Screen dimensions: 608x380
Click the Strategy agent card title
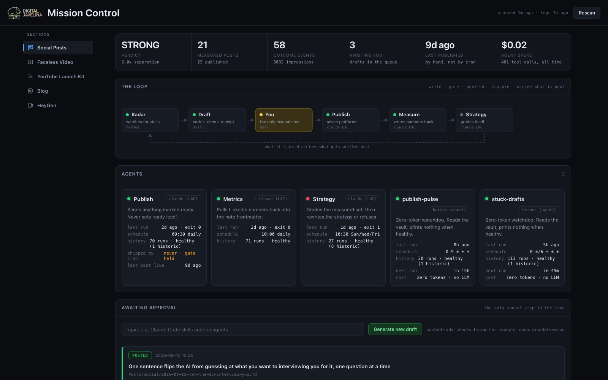pos(324,199)
